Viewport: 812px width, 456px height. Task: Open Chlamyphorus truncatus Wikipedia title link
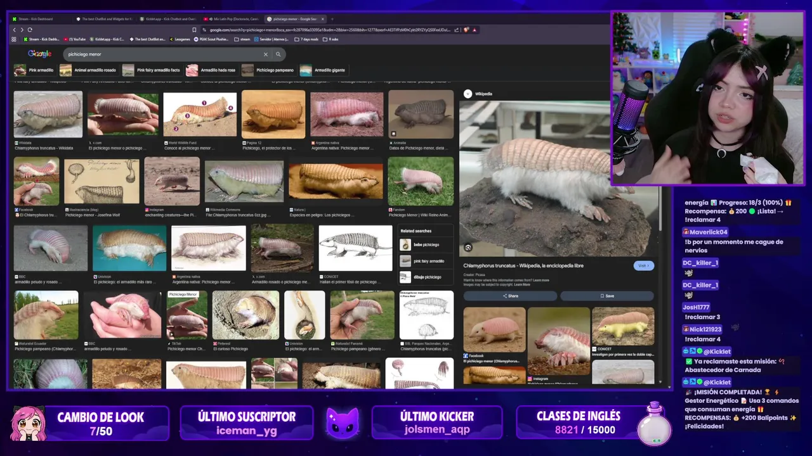[523, 266]
